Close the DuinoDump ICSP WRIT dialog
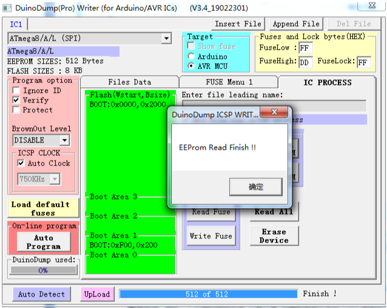Image resolution: width=387 pixels, height=308 pixels. (274, 112)
